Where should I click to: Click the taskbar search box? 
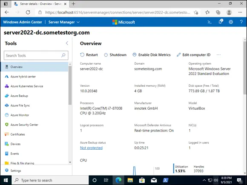pyautogui.click(x=50, y=180)
